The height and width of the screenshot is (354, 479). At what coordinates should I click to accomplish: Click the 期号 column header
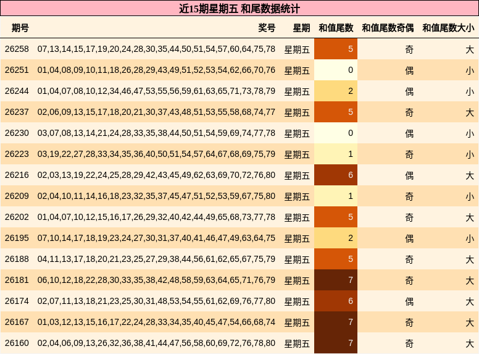click(20, 28)
